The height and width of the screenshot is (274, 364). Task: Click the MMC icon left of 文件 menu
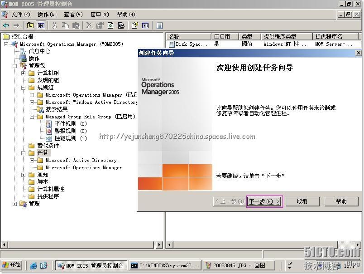click(x=5, y=15)
